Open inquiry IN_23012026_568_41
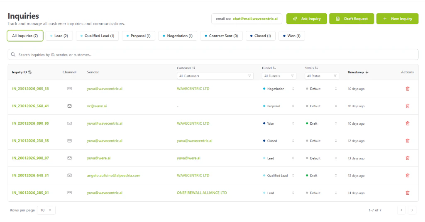Screen dimensions: 425x222 [x=30, y=106]
